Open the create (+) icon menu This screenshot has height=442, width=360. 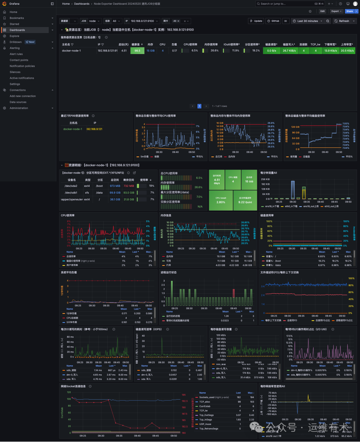coord(329,4)
